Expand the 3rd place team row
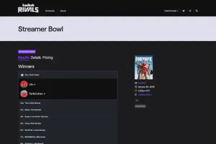Viewport: 216px width, 144px height. coord(68,110)
